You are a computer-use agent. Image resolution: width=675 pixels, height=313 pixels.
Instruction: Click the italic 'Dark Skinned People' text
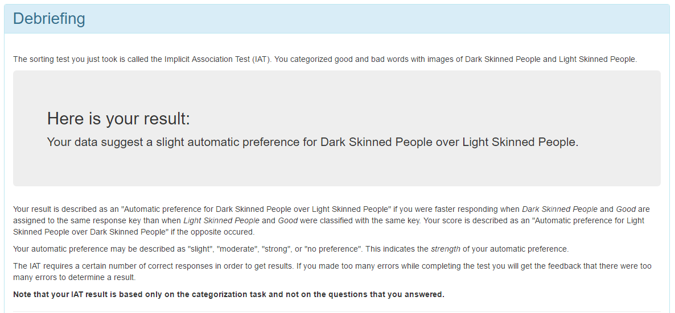(x=559, y=210)
